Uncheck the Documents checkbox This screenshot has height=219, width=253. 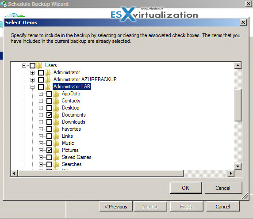(x=49, y=115)
